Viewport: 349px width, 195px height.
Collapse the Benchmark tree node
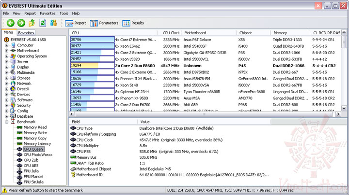coord(7,122)
